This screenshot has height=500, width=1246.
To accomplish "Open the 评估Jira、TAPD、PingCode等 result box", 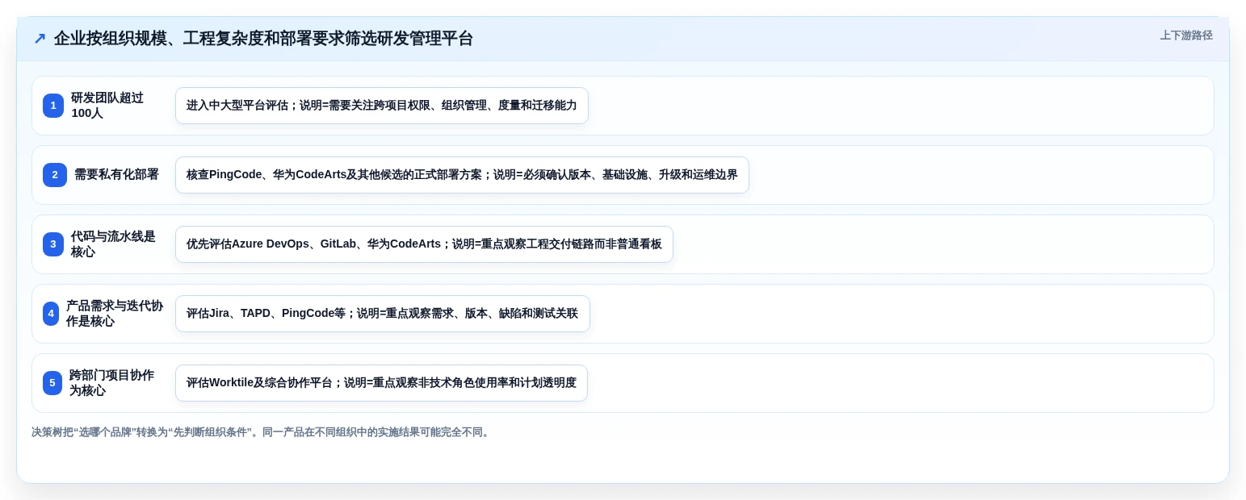I will click(383, 314).
